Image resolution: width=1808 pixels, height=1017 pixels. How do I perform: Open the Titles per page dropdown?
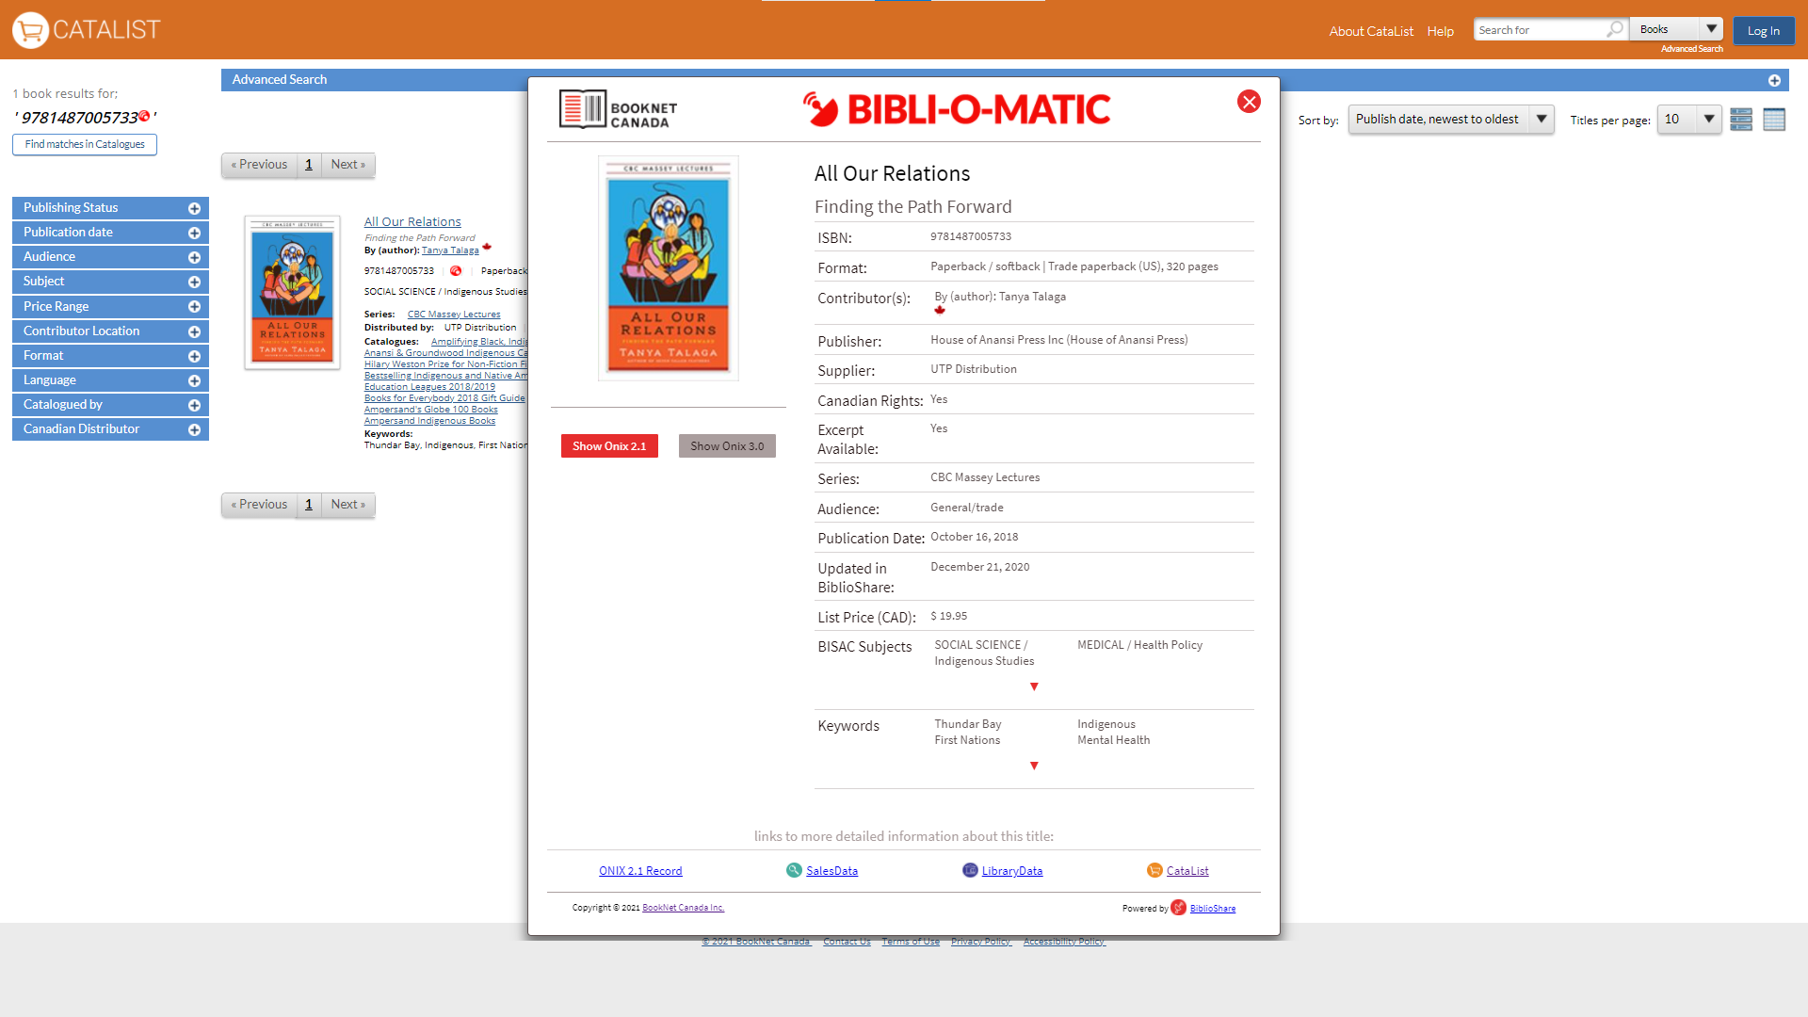(1689, 120)
